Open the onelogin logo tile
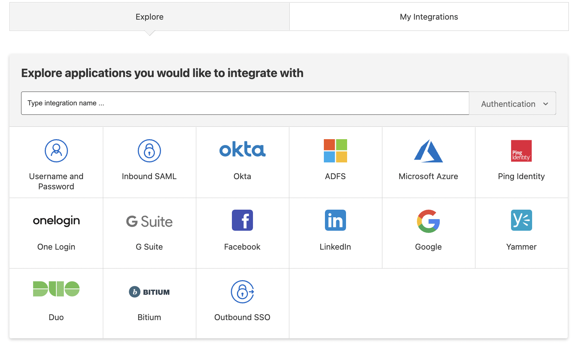575x343 pixels. (x=56, y=221)
